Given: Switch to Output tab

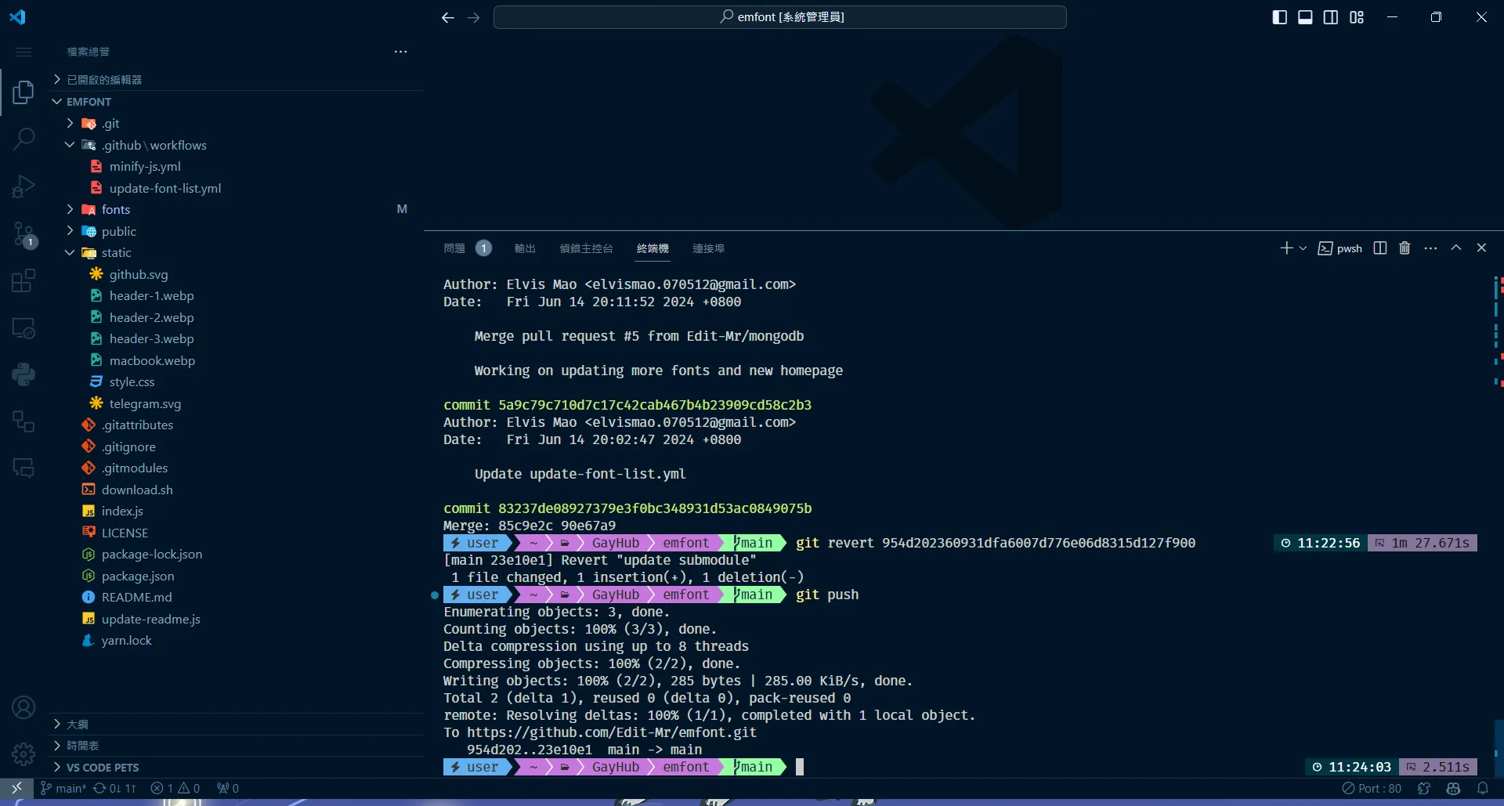Looking at the screenshot, I should 525,248.
